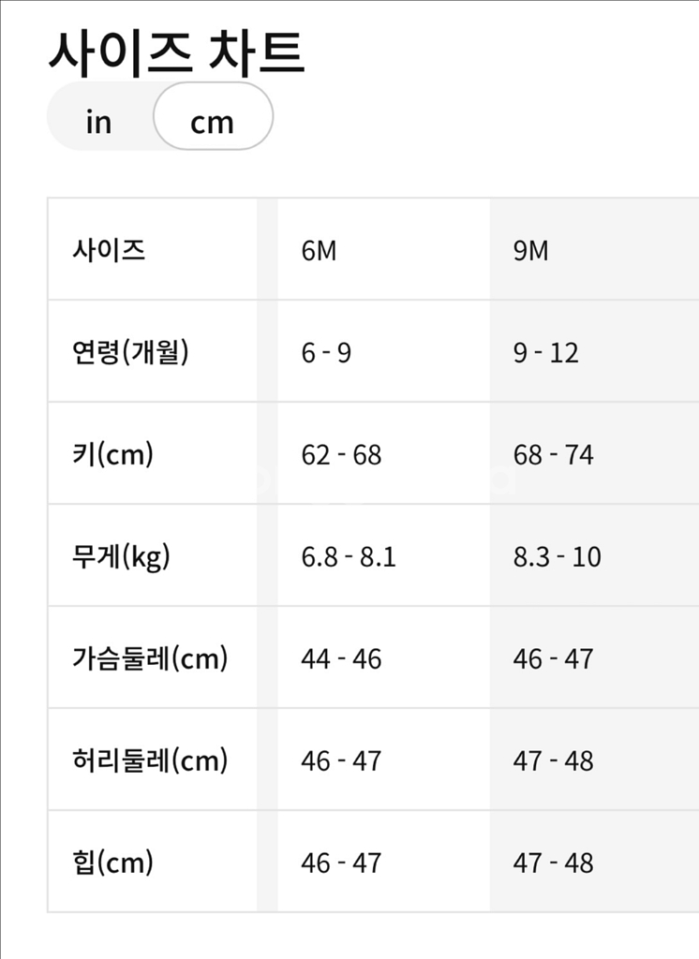Select the 가슴둘레(cm) row label
Viewport: 699px width, 959px height.
click(152, 658)
